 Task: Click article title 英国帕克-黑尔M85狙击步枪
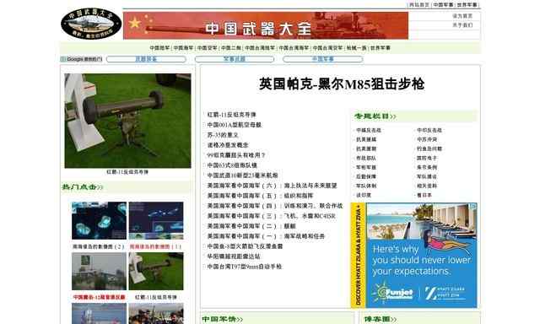pos(341,84)
